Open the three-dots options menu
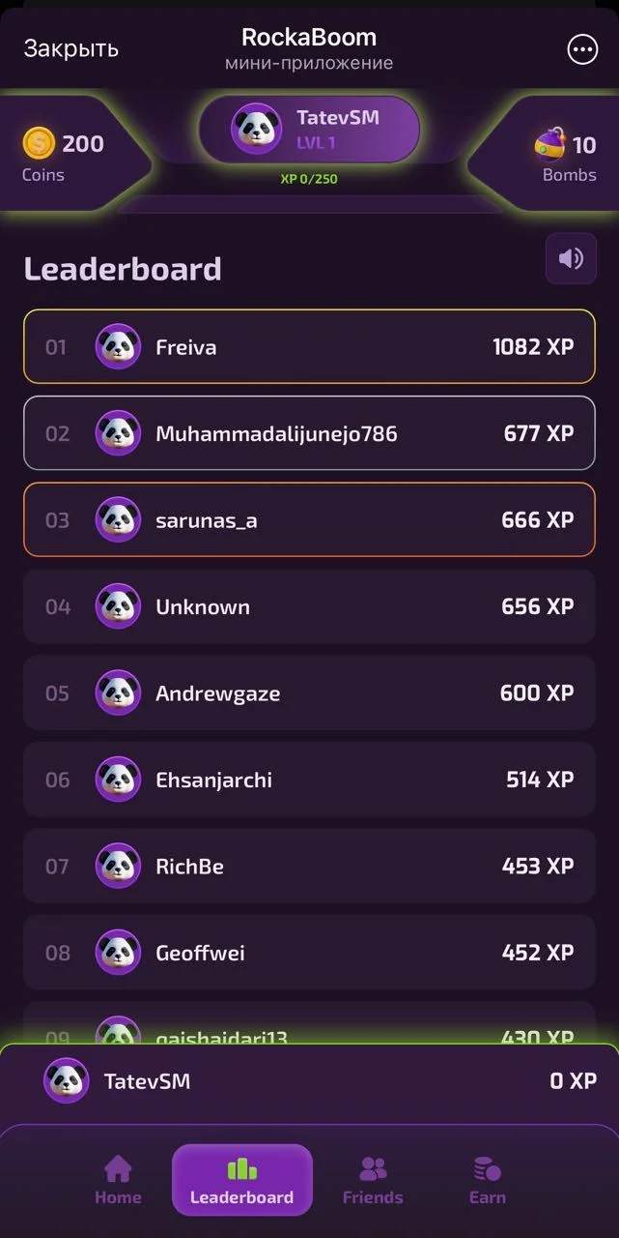 [582, 50]
